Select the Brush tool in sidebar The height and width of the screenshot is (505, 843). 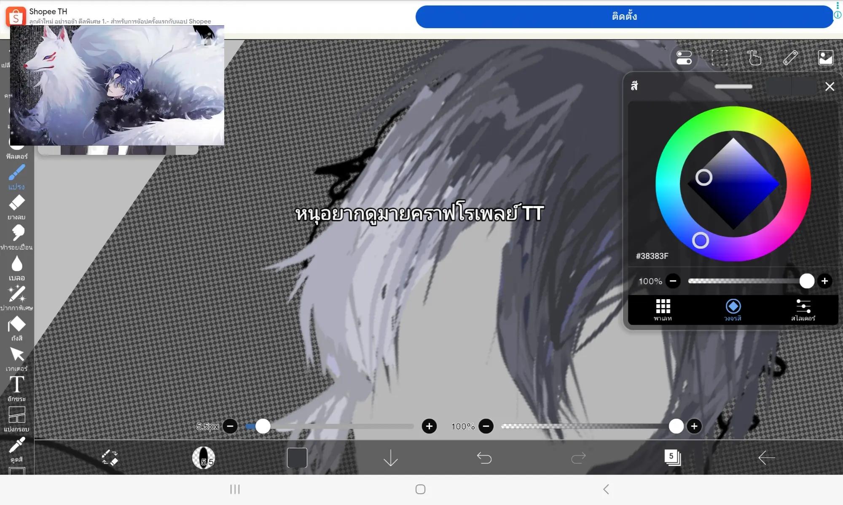pyautogui.click(x=17, y=177)
